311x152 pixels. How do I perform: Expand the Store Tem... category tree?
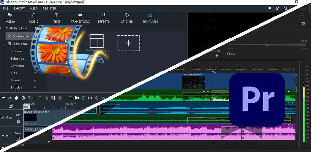4,44
